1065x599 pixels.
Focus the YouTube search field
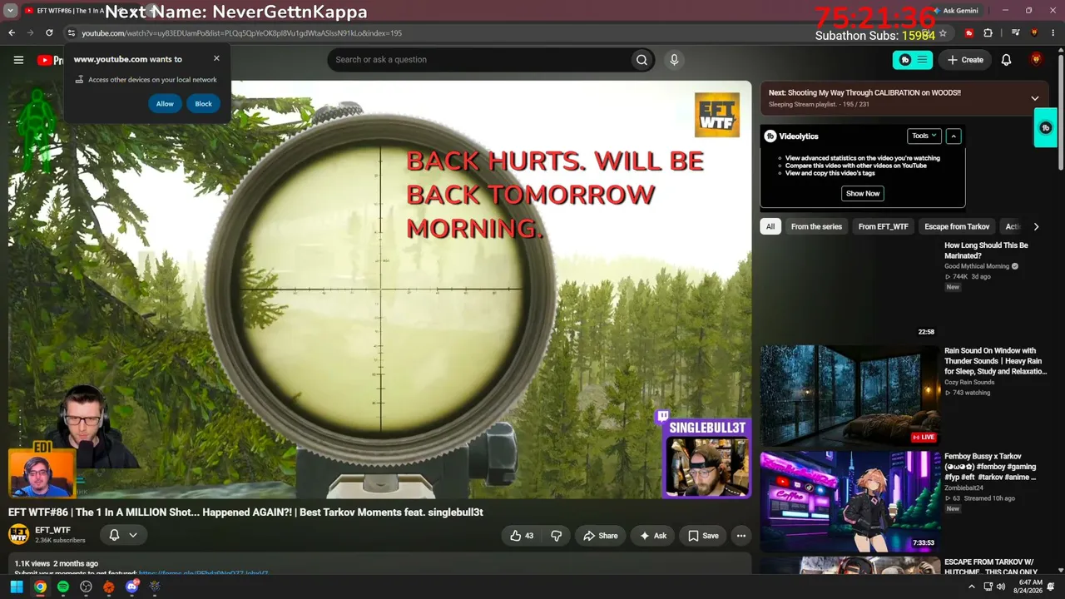(x=481, y=60)
